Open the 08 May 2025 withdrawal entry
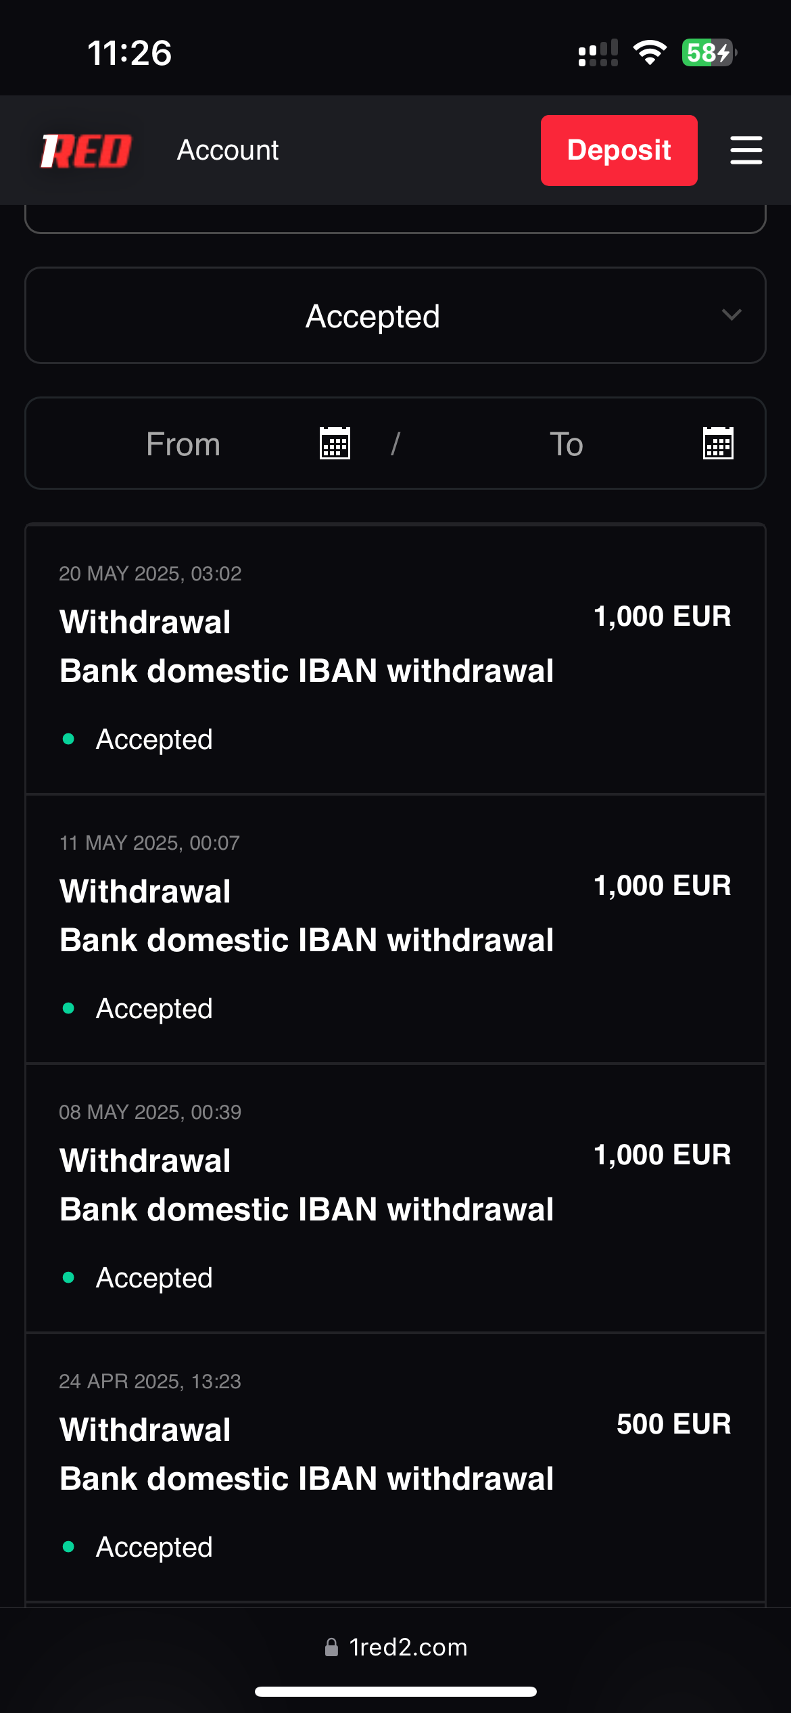The height and width of the screenshot is (1713, 791). [x=395, y=1198]
